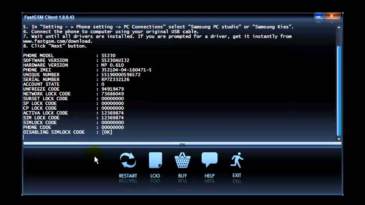
Task: Click the EXIT running man icon
Action: [237, 160]
